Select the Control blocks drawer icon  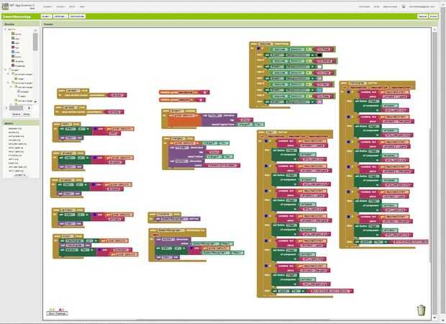[13, 34]
